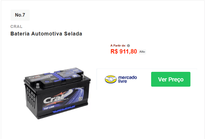This screenshot has width=205, height=139.
Task: Click the R$ 911,80 price
Action: coord(124,51)
